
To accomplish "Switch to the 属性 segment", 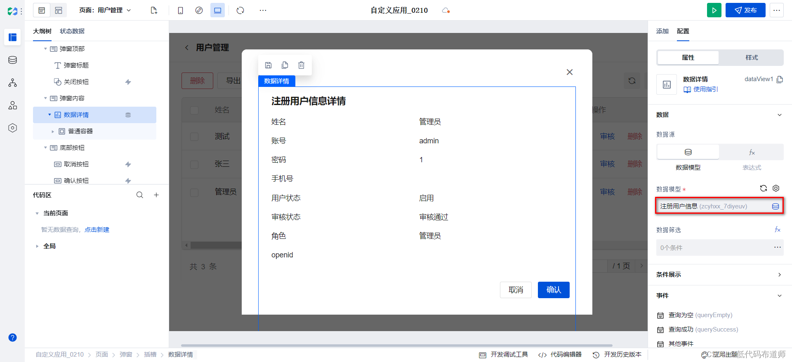I will coord(688,58).
